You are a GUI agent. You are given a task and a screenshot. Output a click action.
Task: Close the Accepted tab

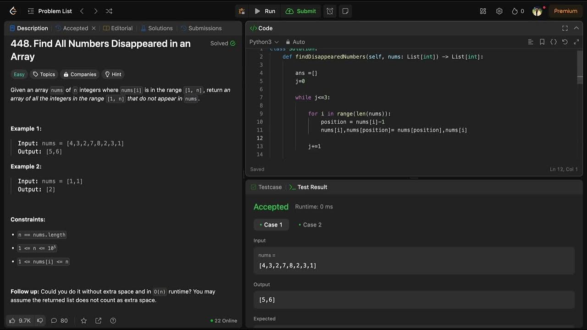tap(94, 28)
